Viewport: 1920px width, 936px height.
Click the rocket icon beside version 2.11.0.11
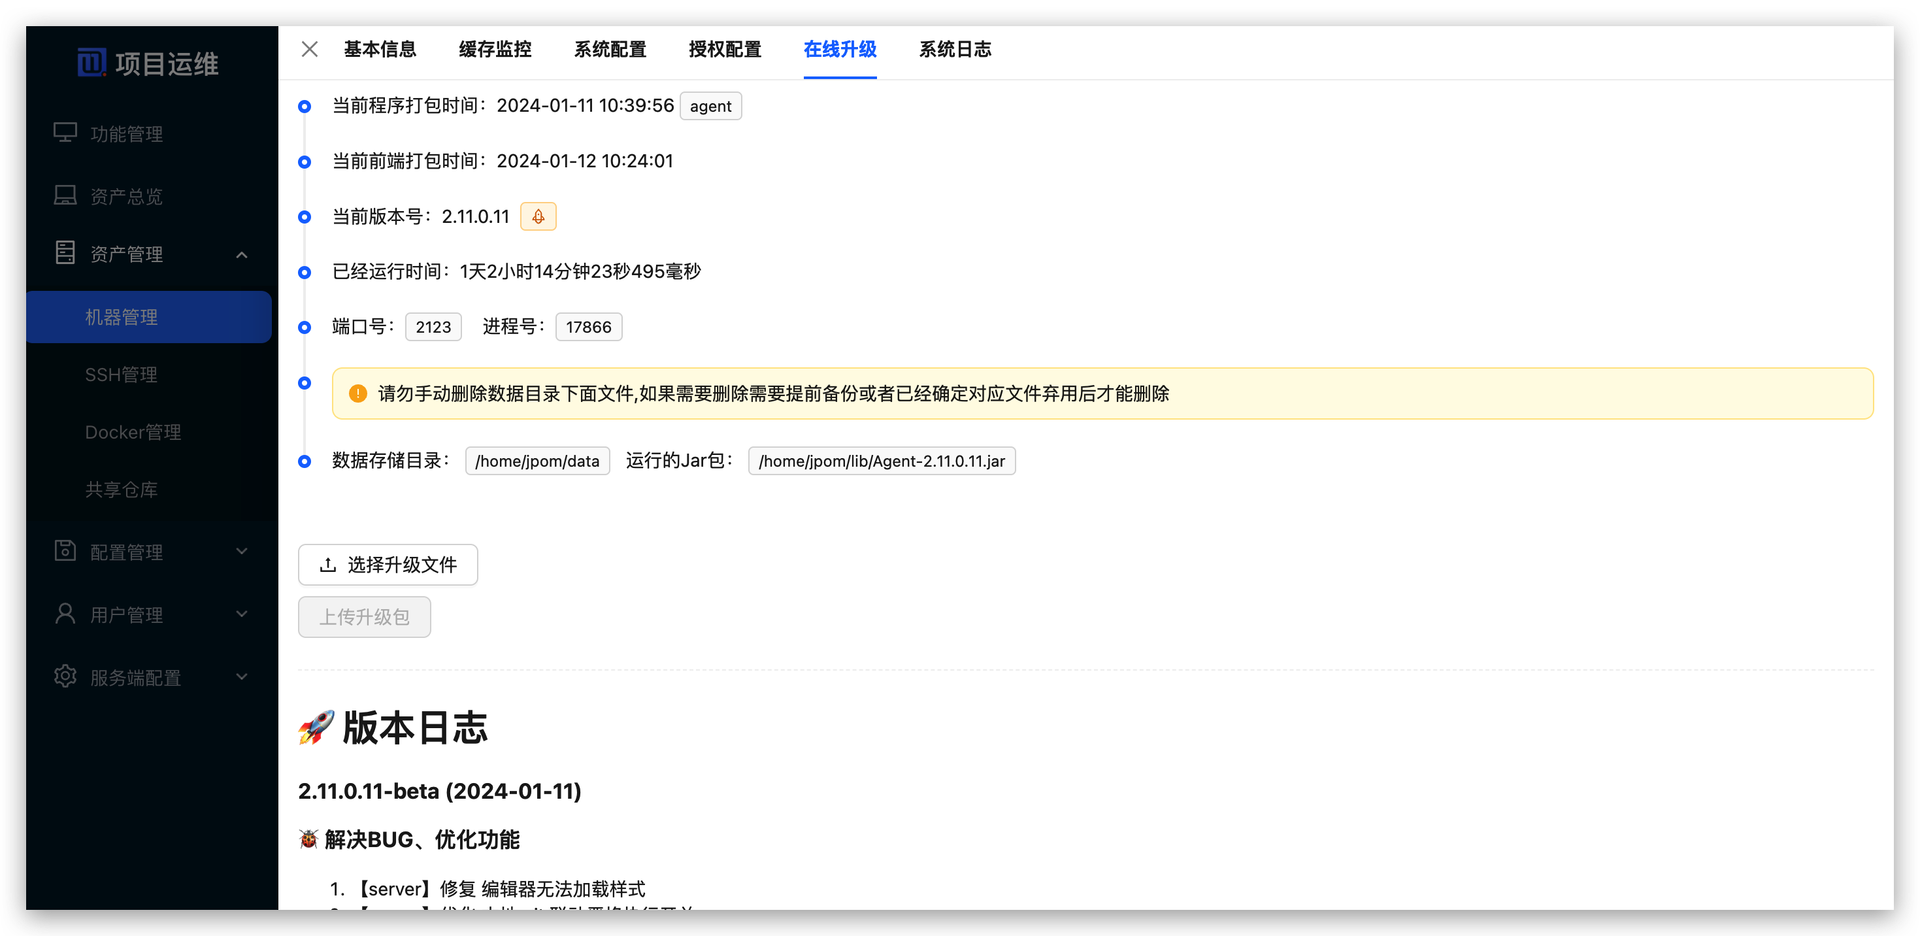538,216
